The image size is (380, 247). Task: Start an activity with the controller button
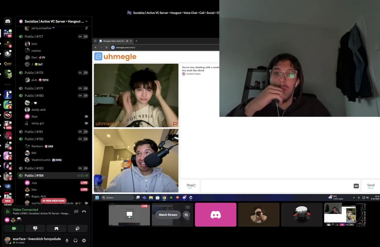pyautogui.click(x=56, y=228)
